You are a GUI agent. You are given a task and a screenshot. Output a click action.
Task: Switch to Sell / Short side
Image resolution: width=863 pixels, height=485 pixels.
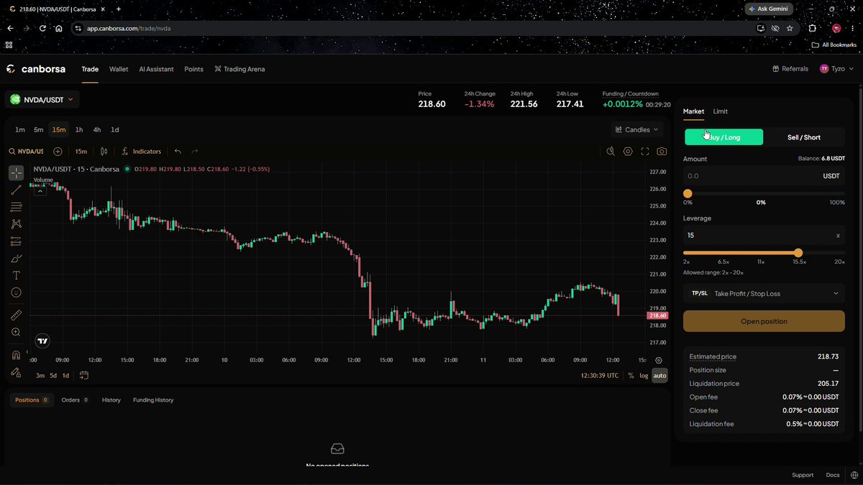point(804,137)
